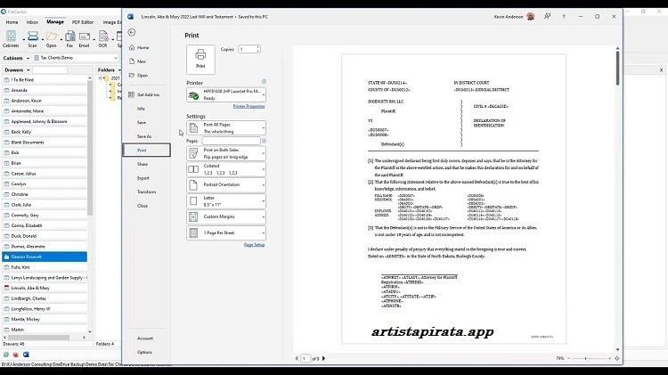The image size is (668, 375).
Task: Expand the Collated dropdown
Action: pyautogui.click(x=226, y=169)
